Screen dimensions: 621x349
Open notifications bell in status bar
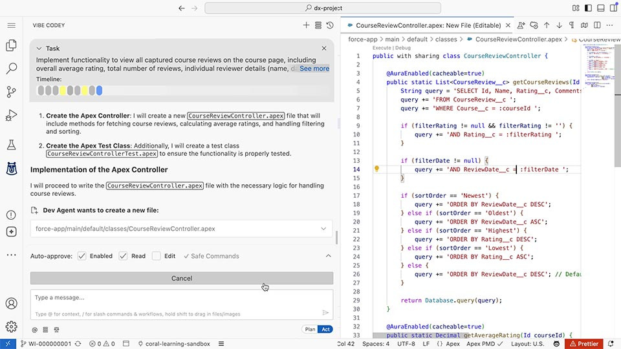coord(611,344)
